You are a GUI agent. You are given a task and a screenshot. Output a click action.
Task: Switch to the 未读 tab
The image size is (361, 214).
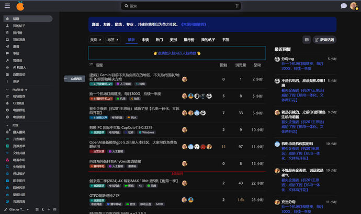click(x=145, y=40)
